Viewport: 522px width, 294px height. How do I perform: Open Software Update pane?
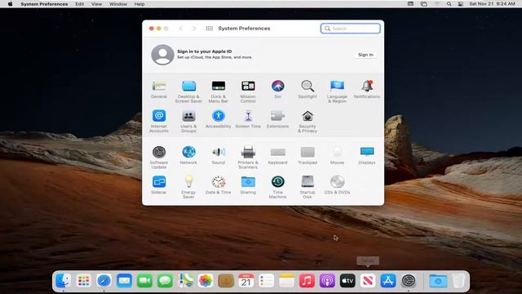(x=159, y=158)
